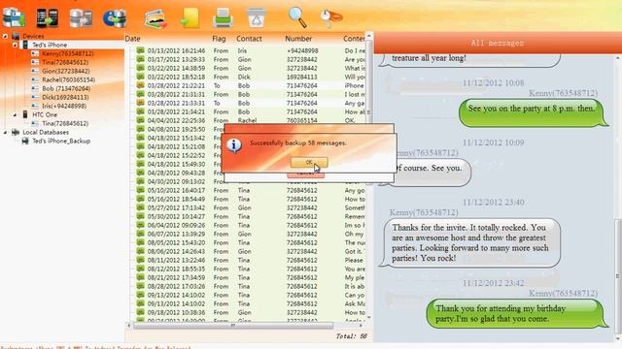Click the 'See you on the party' bubble

click(x=534, y=112)
